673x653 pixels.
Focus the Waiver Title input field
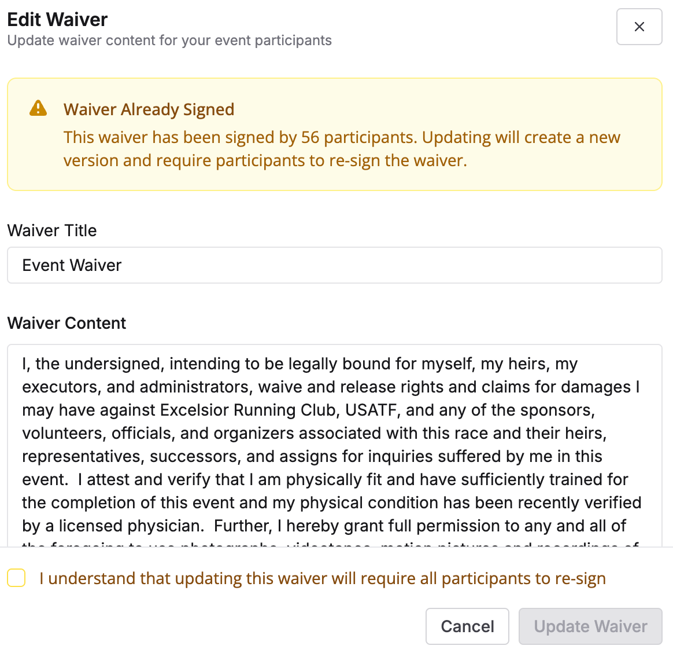[334, 265]
